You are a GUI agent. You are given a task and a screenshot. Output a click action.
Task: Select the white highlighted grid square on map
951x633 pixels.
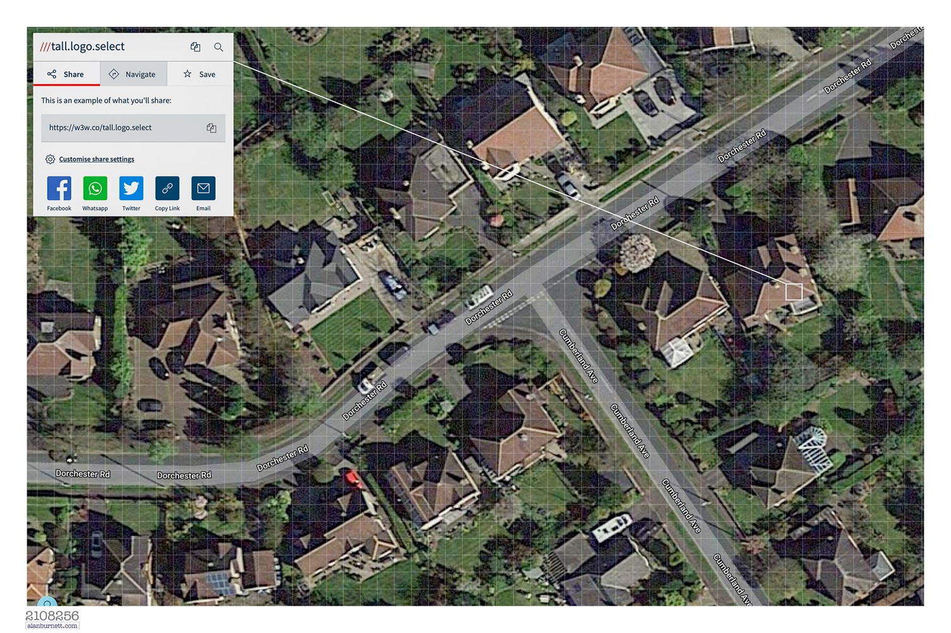(x=794, y=292)
